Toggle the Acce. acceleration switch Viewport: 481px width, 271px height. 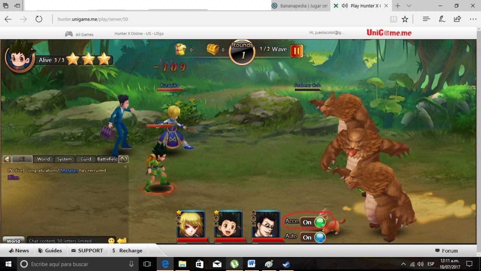click(313, 222)
